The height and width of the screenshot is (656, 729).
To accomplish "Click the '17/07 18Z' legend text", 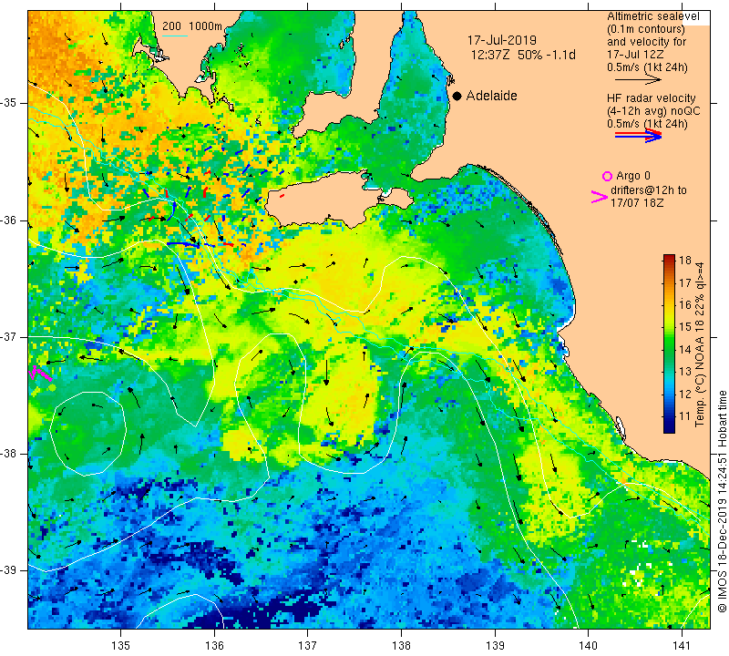I will click(636, 202).
